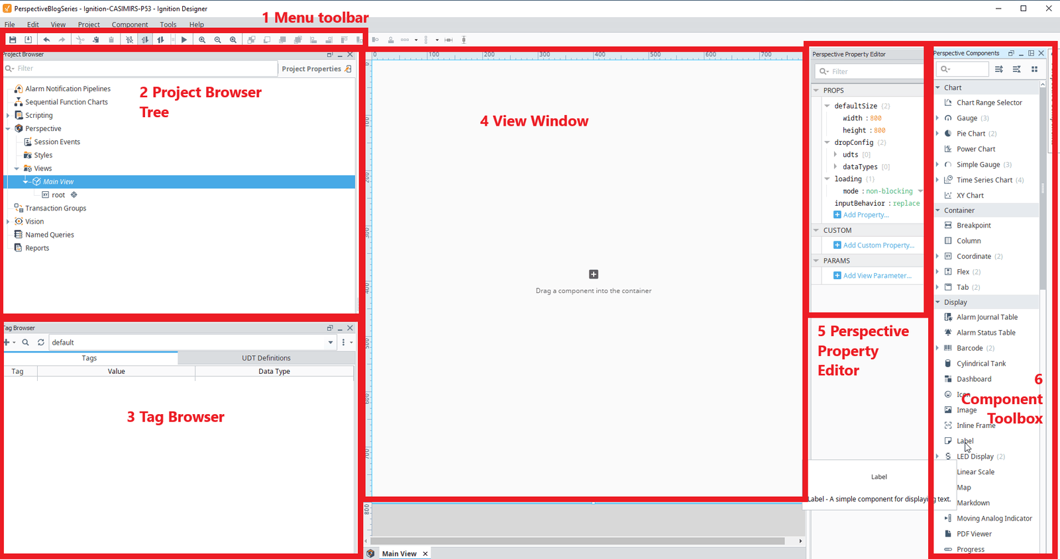
Task: Click the view window horizontal scrollbar
Action: click(578, 541)
